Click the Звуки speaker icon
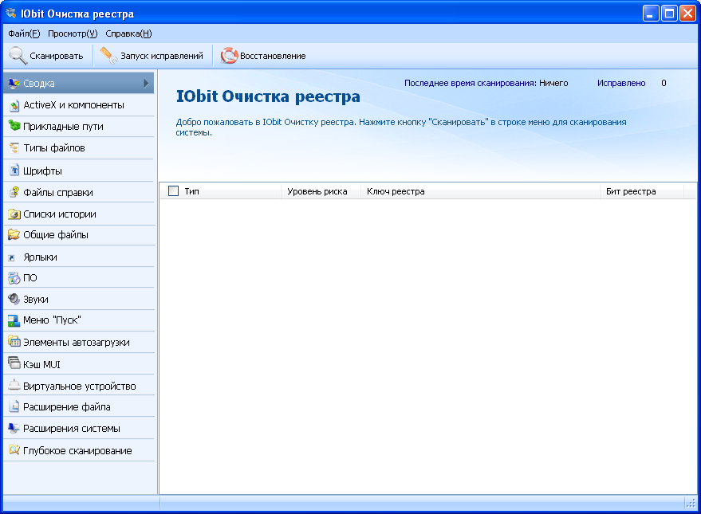The image size is (701, 514). pyautogui.click(x=14, y=299)
